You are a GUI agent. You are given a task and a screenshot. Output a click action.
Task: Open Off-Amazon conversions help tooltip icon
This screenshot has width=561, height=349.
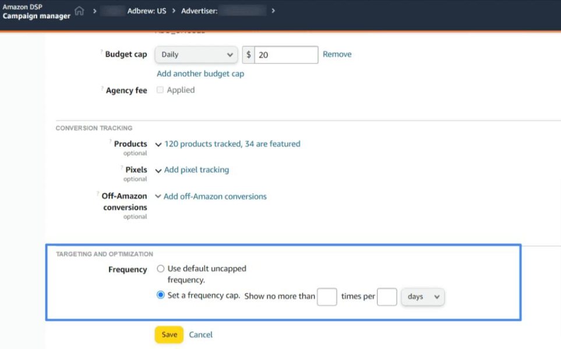click(98, 194)
